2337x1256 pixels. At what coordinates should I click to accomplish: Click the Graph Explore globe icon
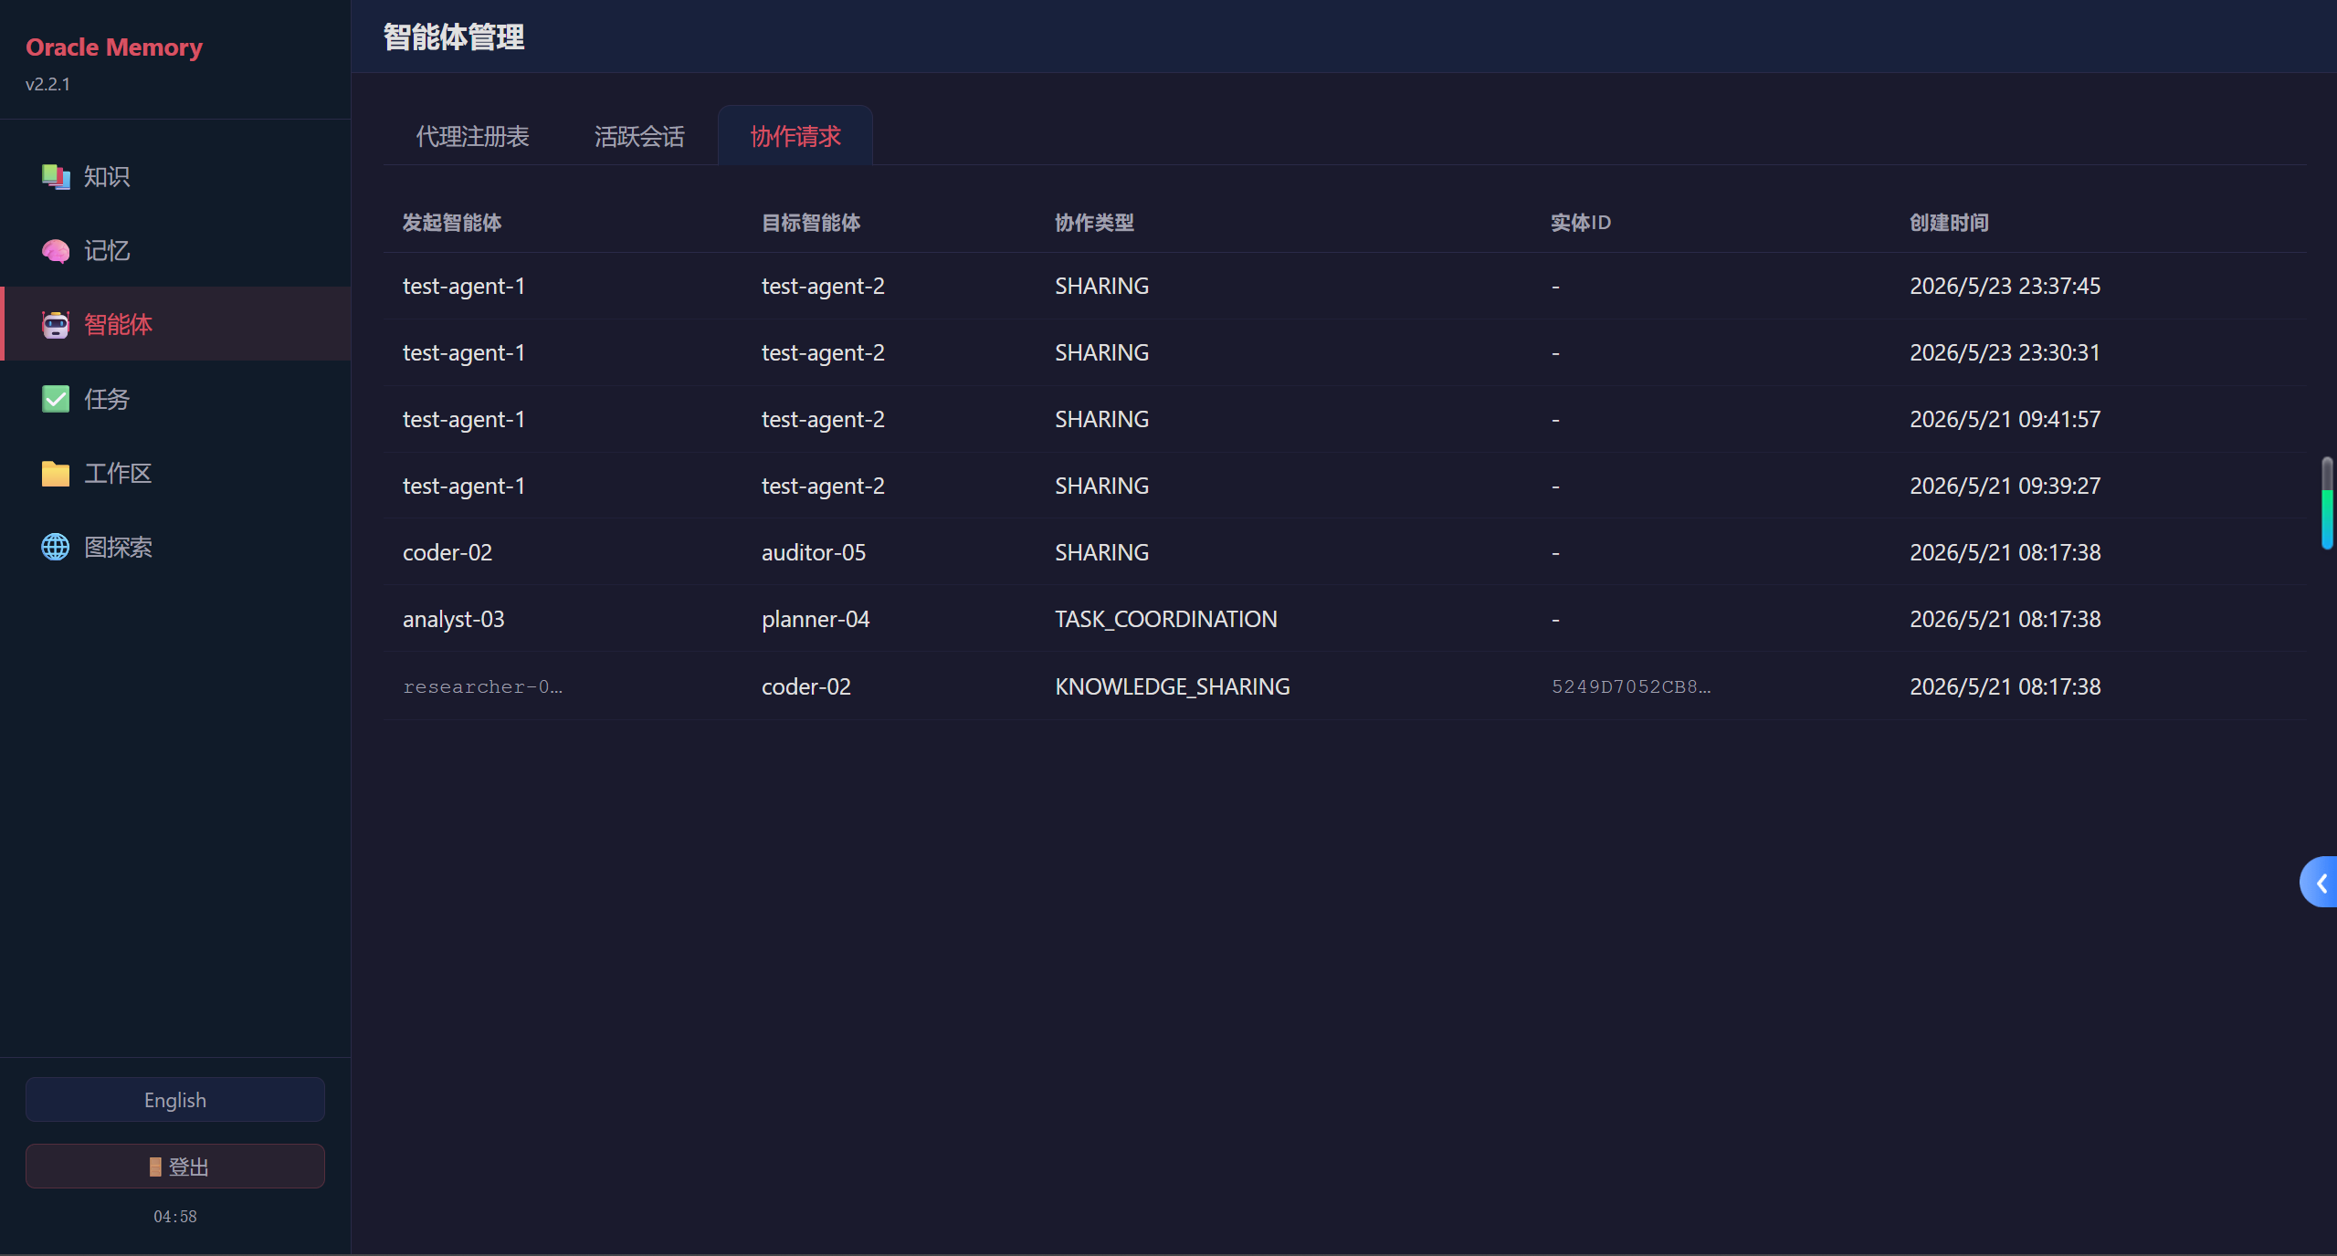click(x=56, y=548)
